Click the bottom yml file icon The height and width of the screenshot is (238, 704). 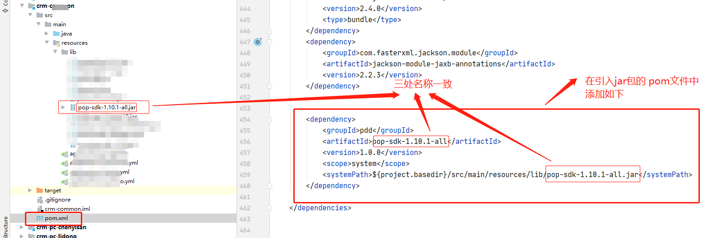pyautogui.click(x=65, y=182)
